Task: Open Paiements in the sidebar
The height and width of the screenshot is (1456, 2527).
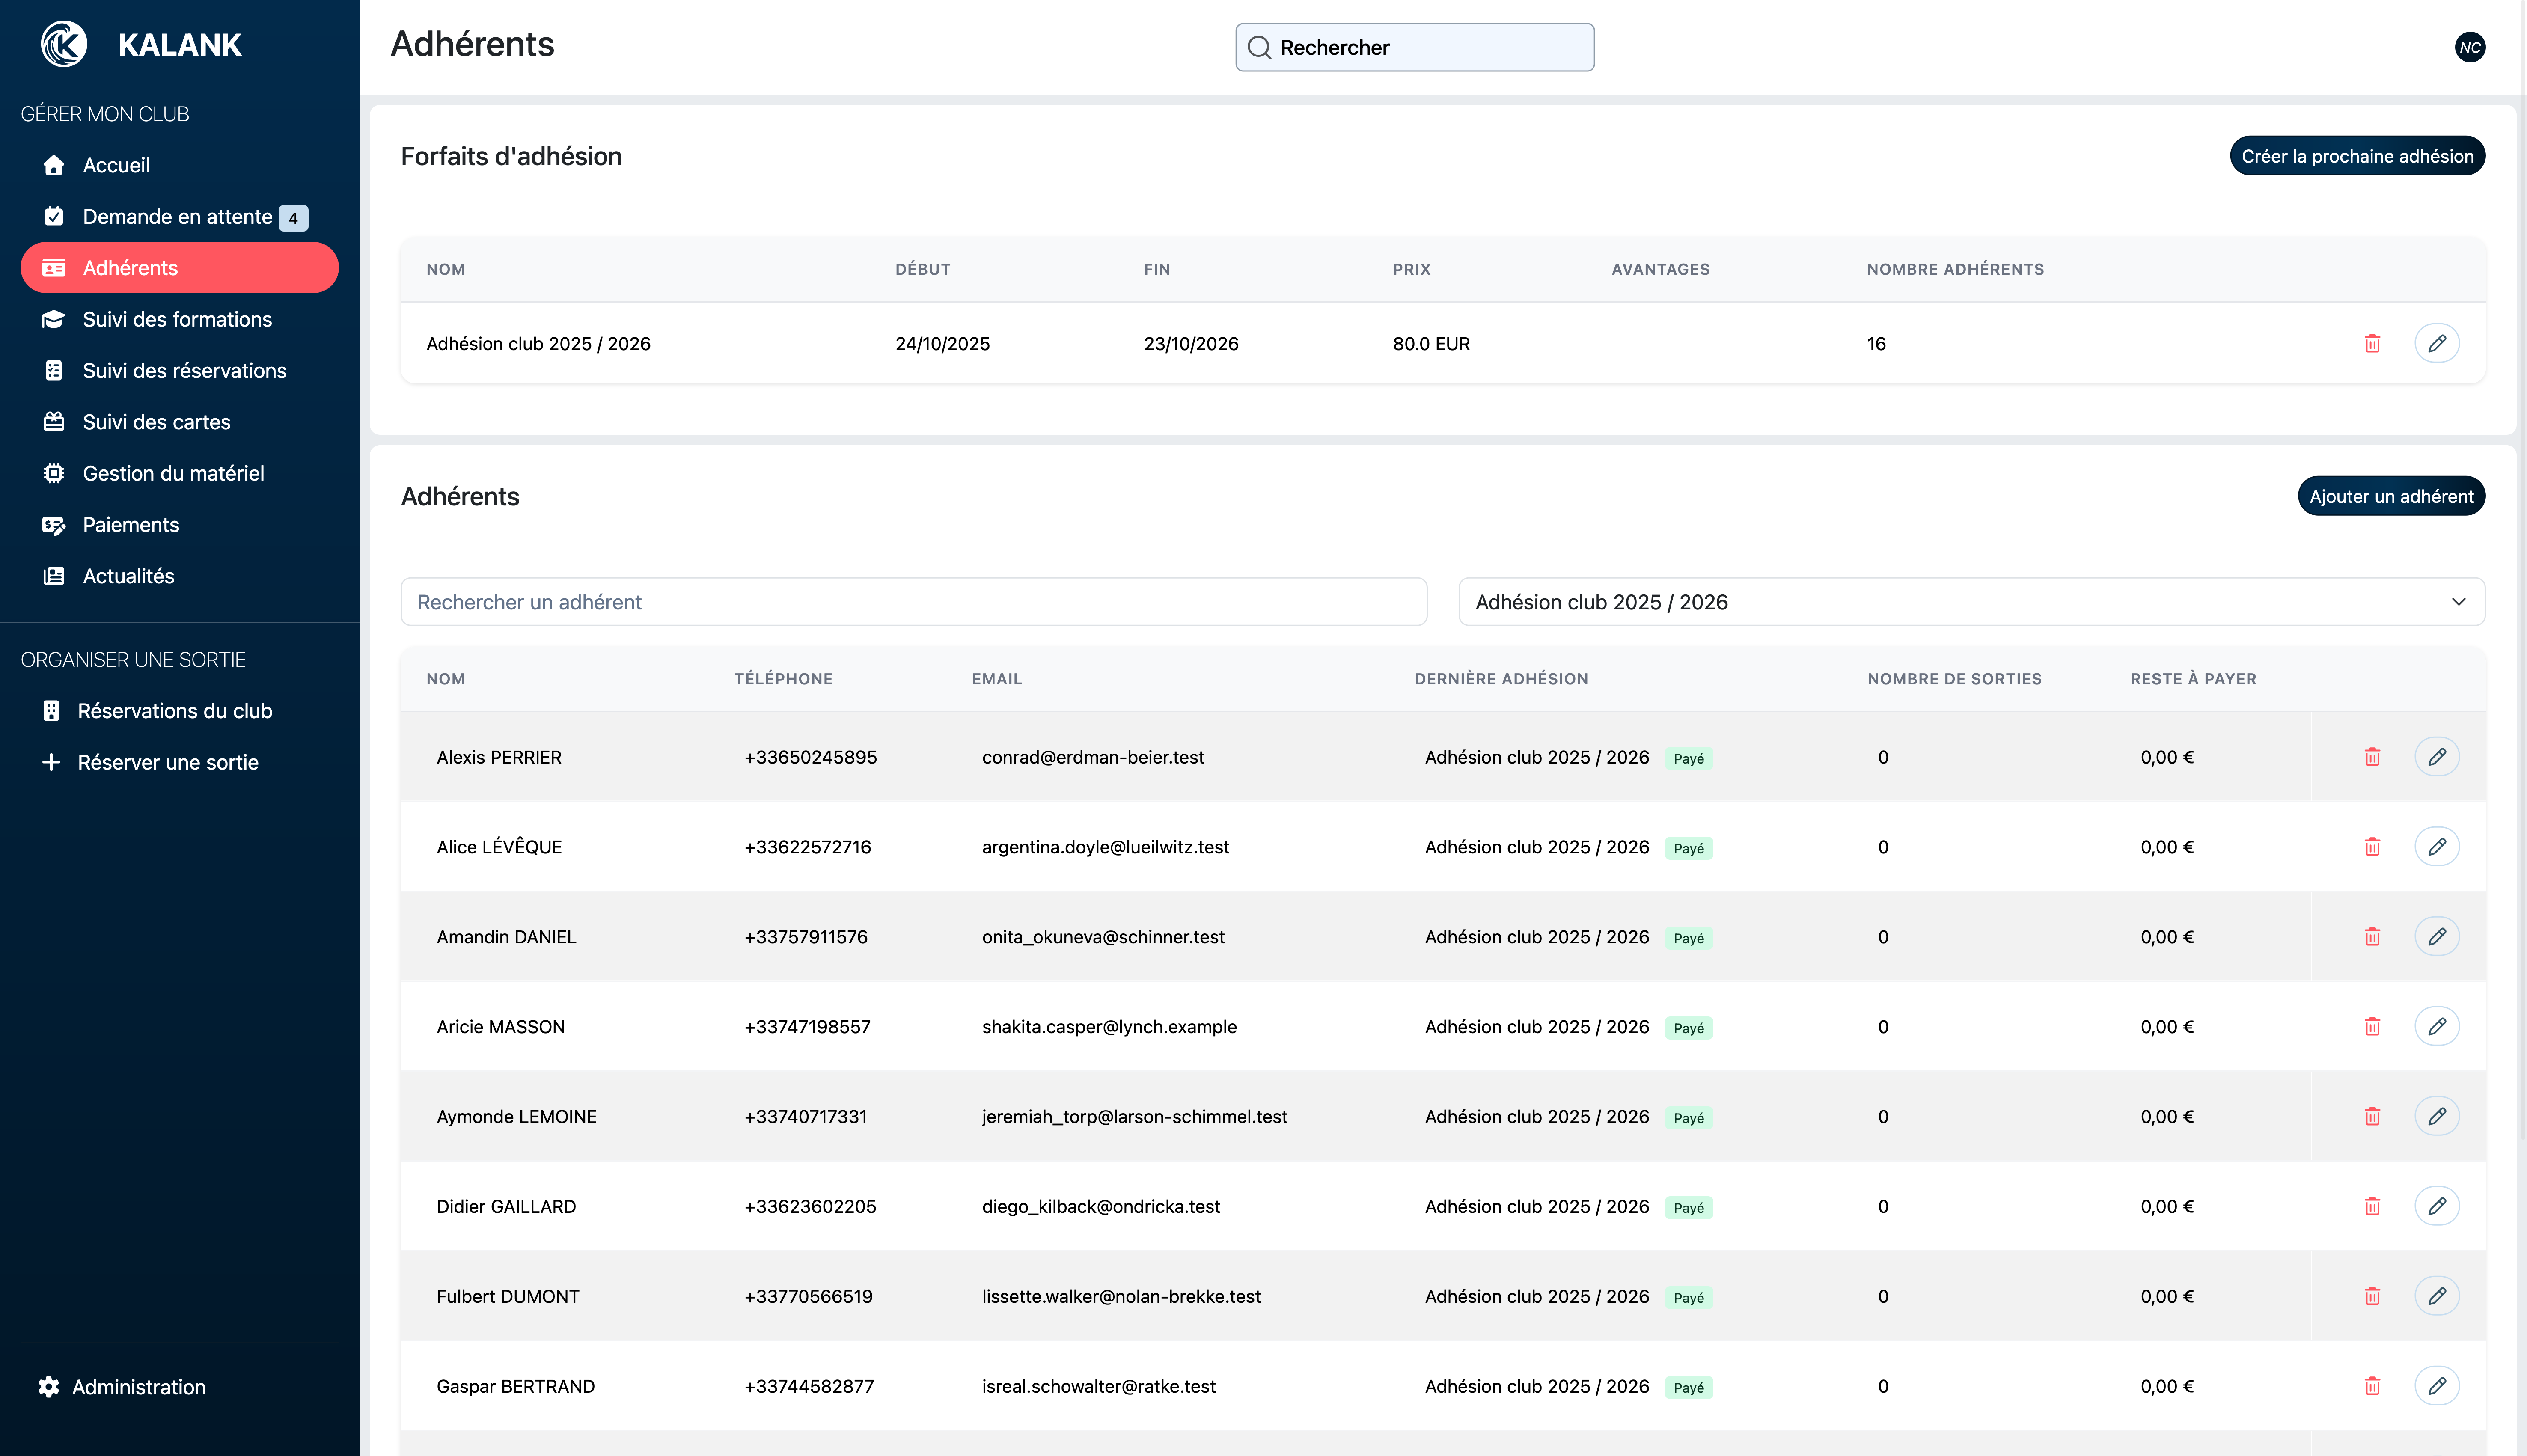Action: point(180,525)
